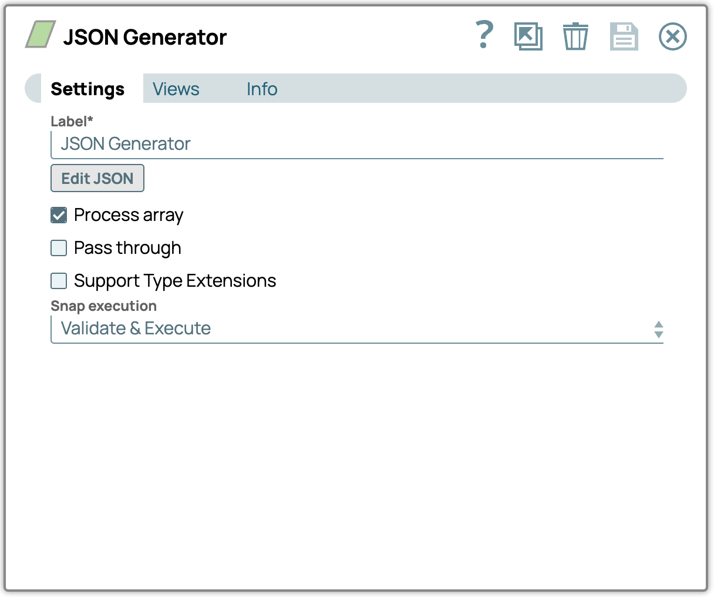714x597 pixels.
Task: Delete the snap with the trash icon
Action: tap(575, 36)
